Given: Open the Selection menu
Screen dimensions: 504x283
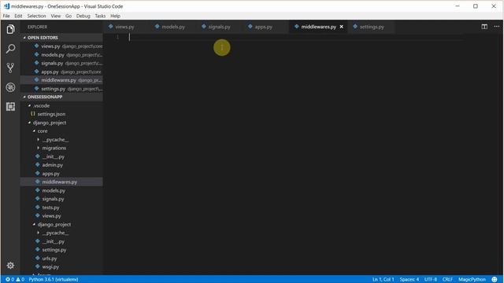Looking at the screenshot, I should pyautogui.click(x=36, y=16).
